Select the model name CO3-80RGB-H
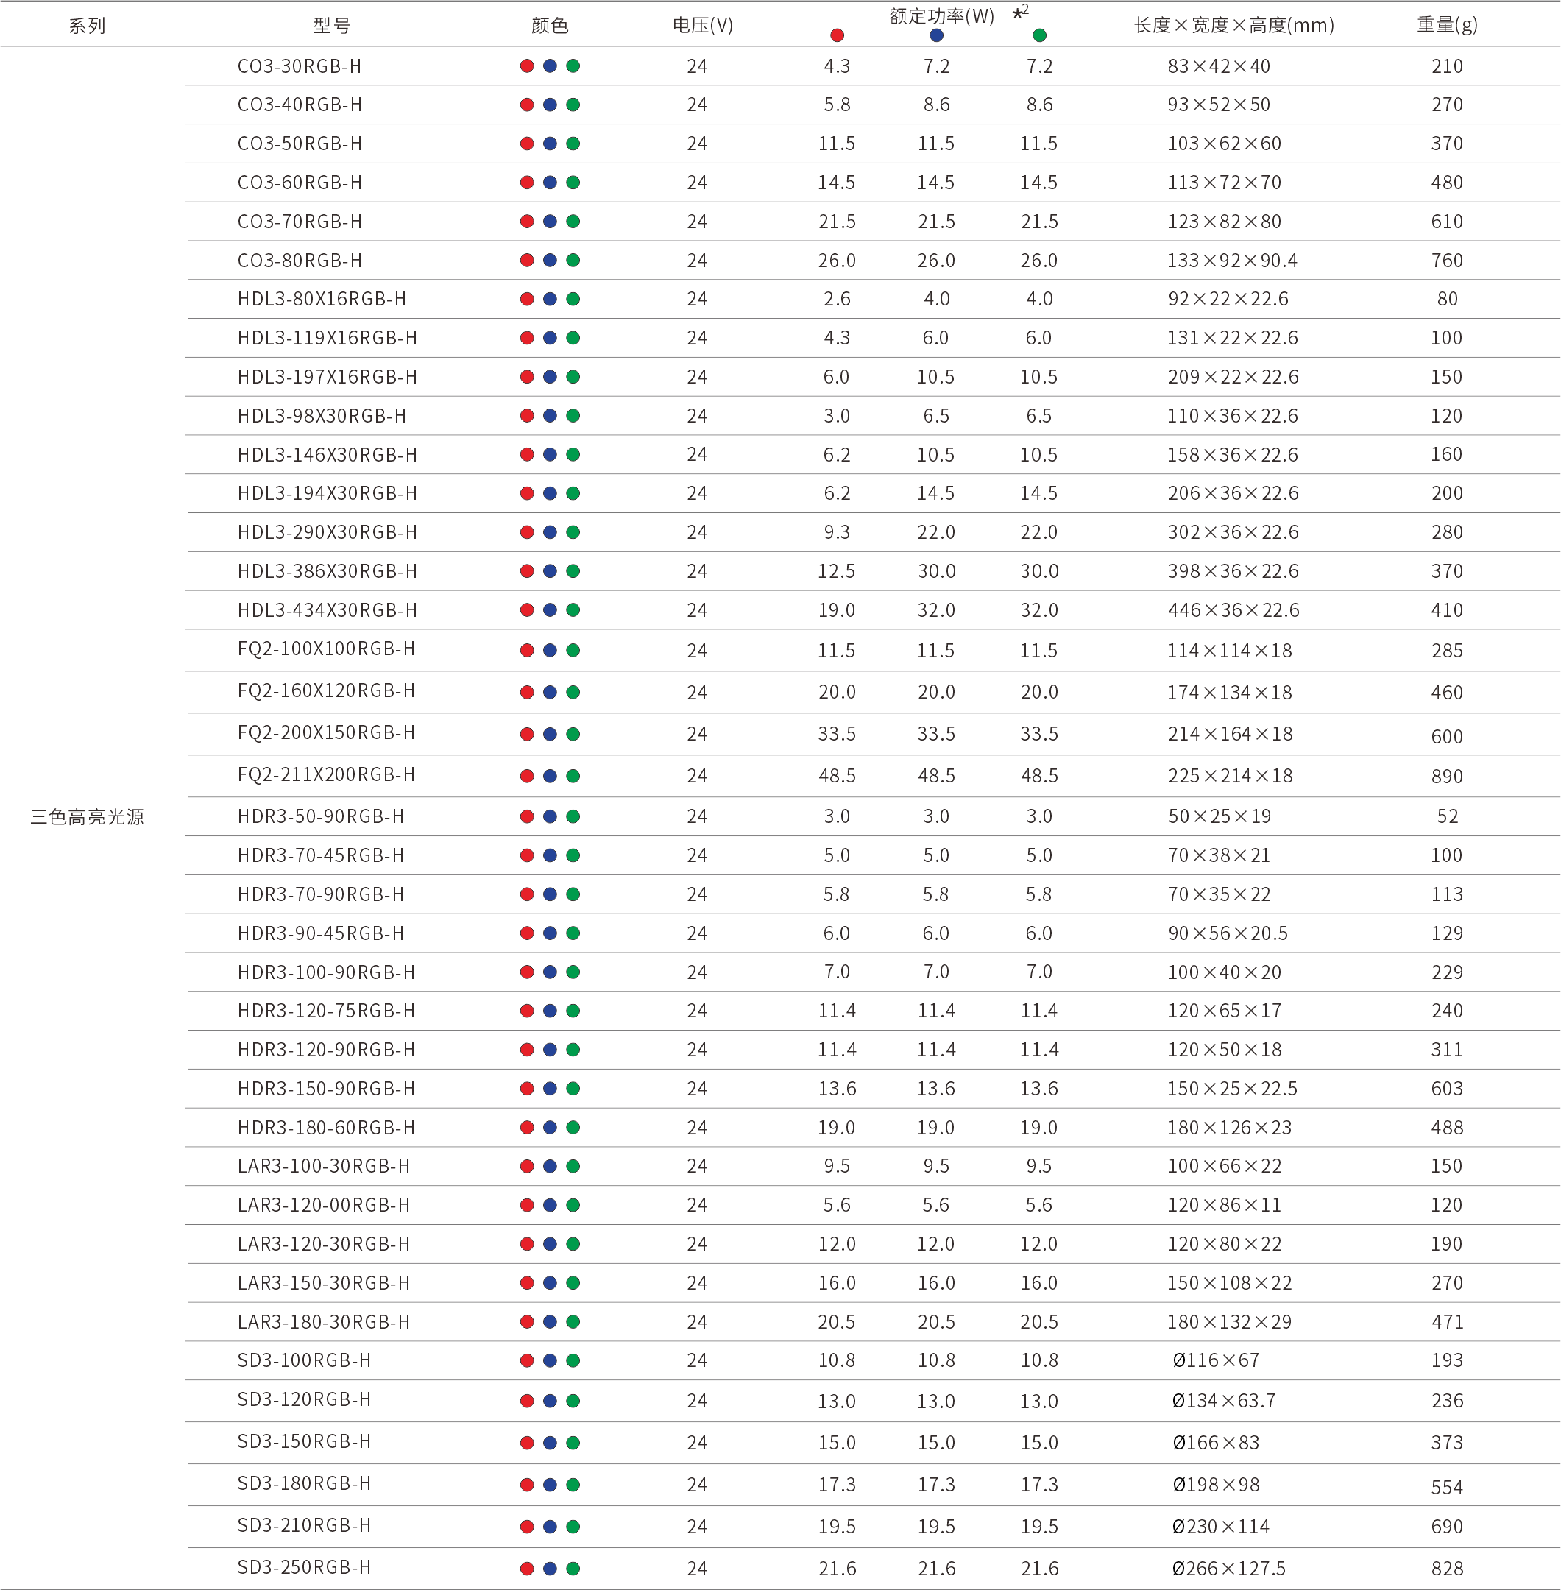 300,261
